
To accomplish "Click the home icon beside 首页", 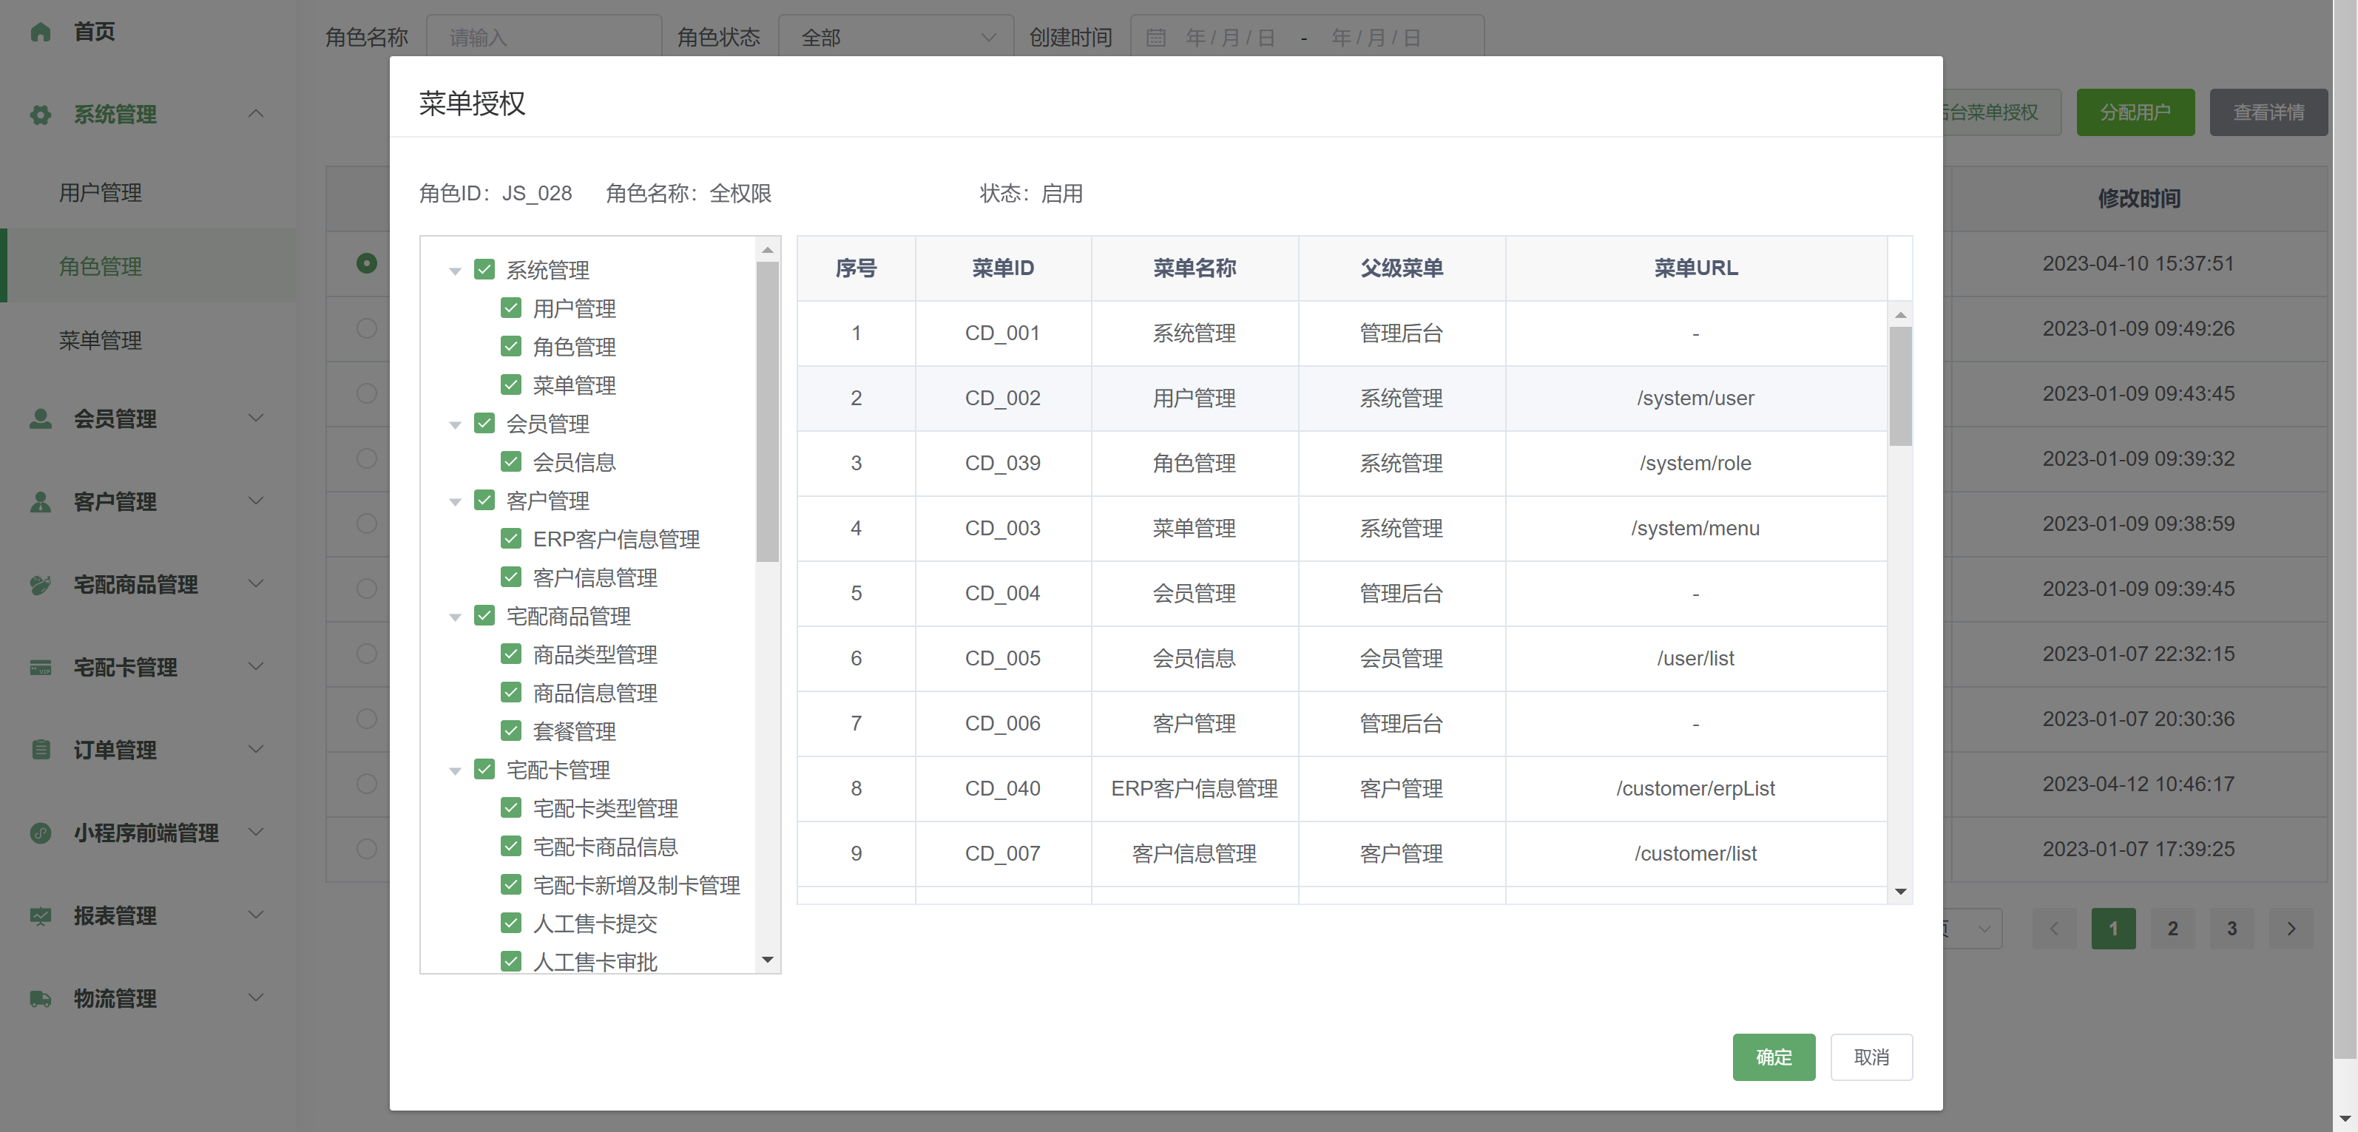I will pos(40,32).
